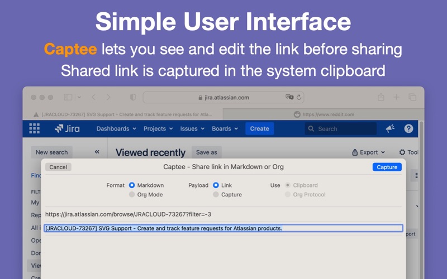Click the Cancel button in Captee dialog
Screen dimensions: 447x279
[x=58, y=167]
